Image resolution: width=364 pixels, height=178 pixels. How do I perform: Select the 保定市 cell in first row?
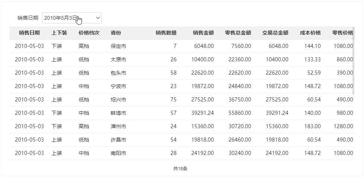118,46
